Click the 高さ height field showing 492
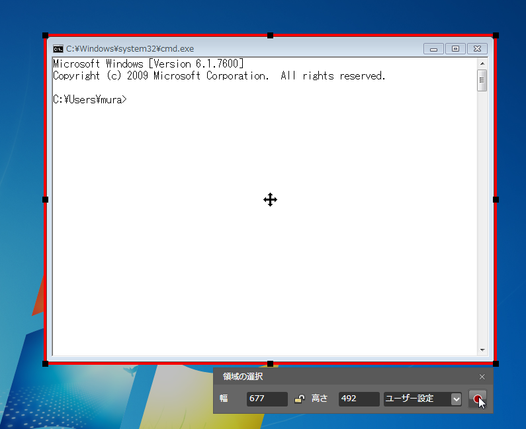 (x=359, y=399)
